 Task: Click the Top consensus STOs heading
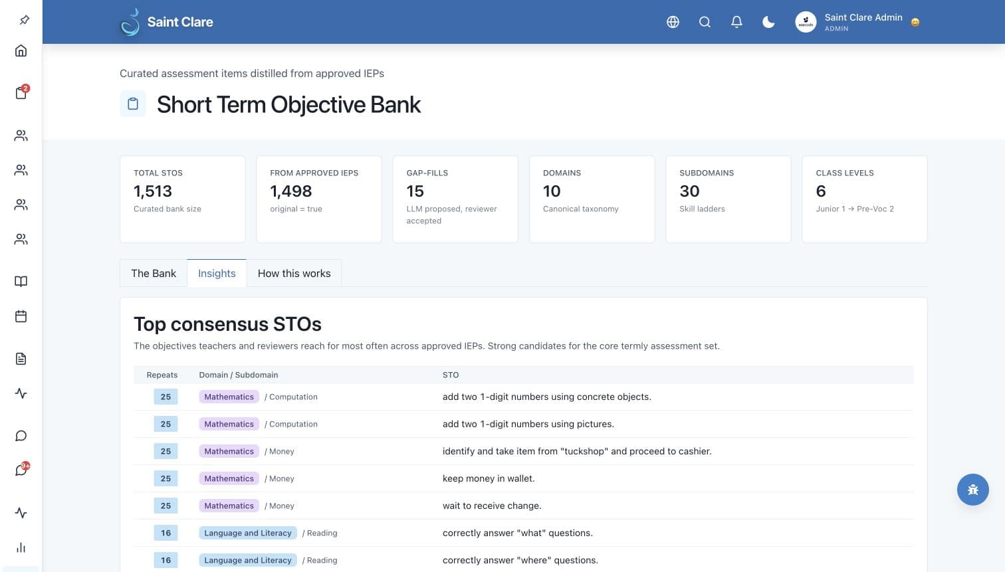[227, 324]
